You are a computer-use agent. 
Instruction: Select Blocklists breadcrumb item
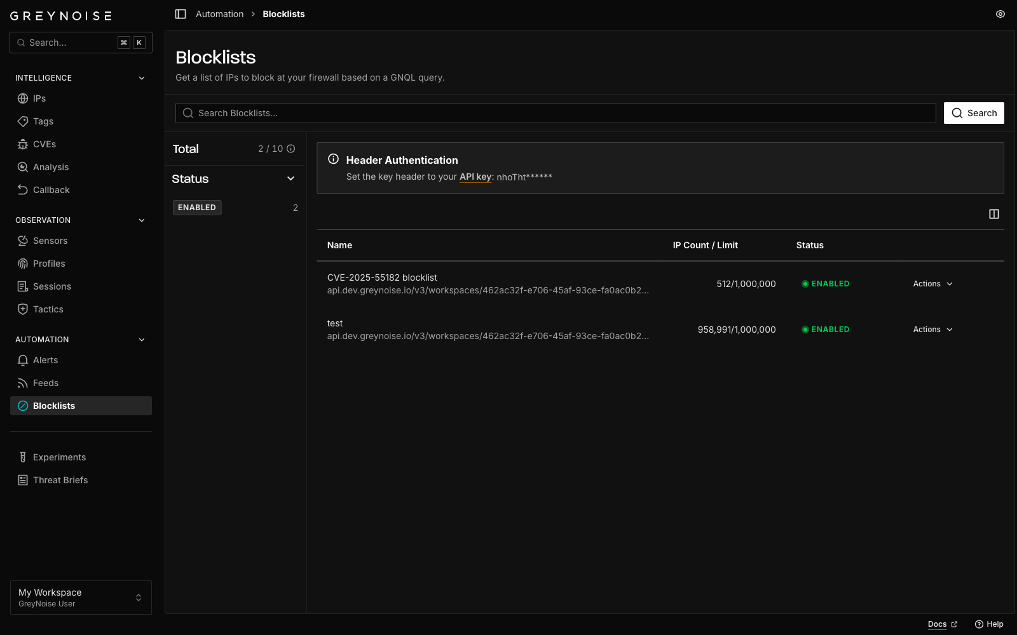tap(283, 14)
